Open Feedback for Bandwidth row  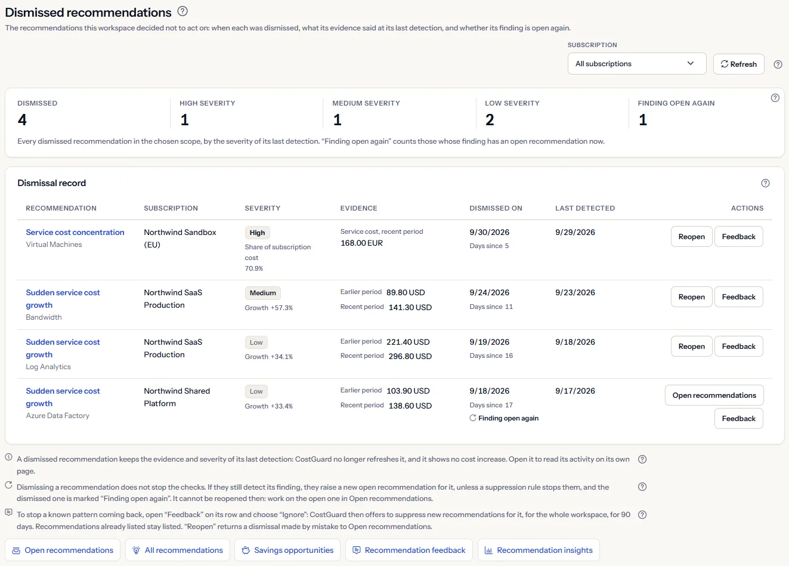coord(738,297)
